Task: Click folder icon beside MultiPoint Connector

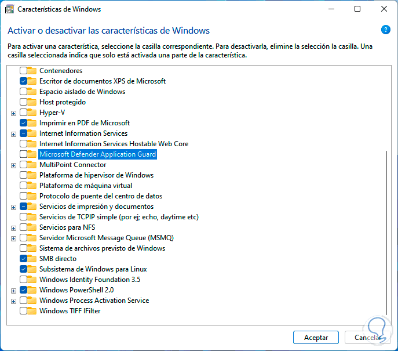Action: (x=32, y=164)
